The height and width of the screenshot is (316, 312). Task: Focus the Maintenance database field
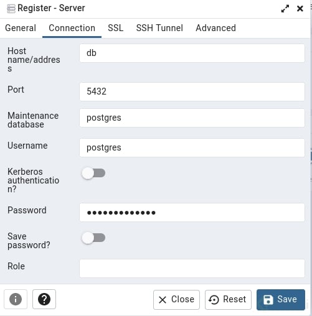(x=192, y=118)
